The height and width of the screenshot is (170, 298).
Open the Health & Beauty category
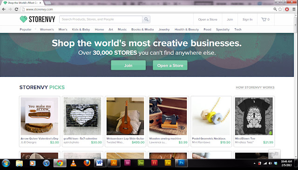[x=187, y=29]
